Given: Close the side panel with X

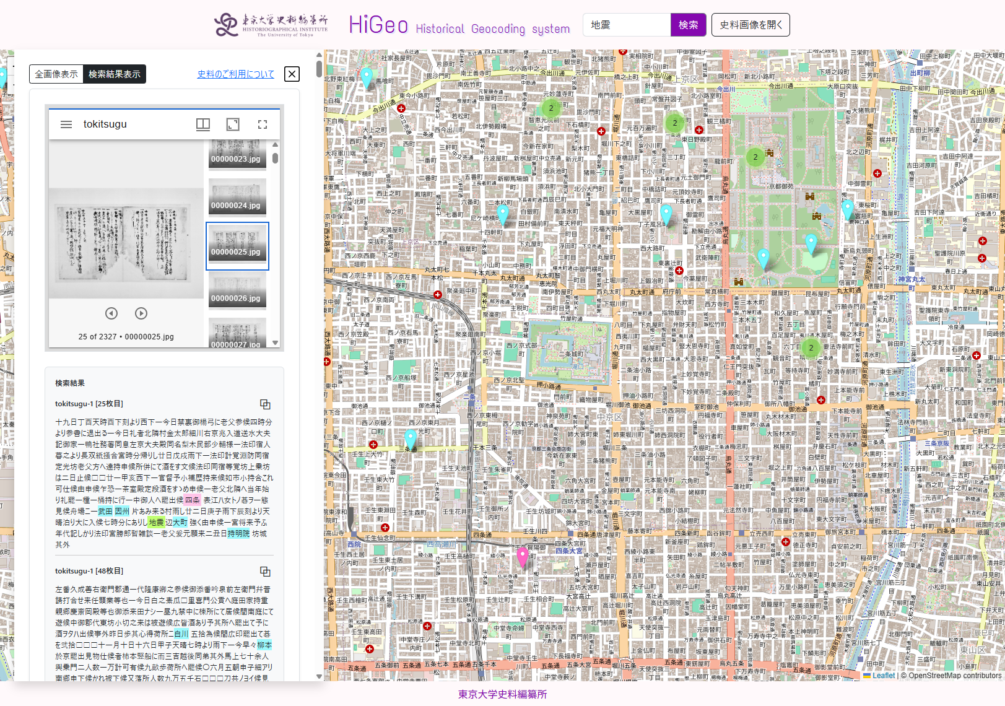Looking at the screenshot, I should coord(292,74).
